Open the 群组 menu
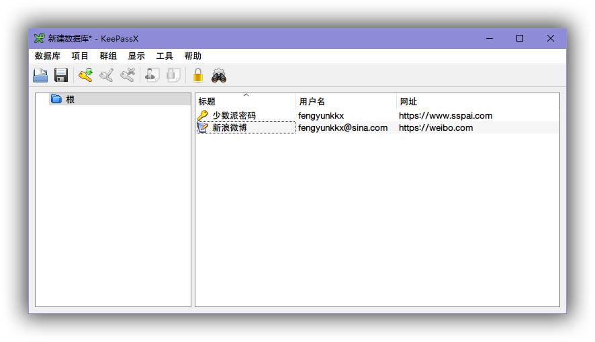 [x=108, y=56]
